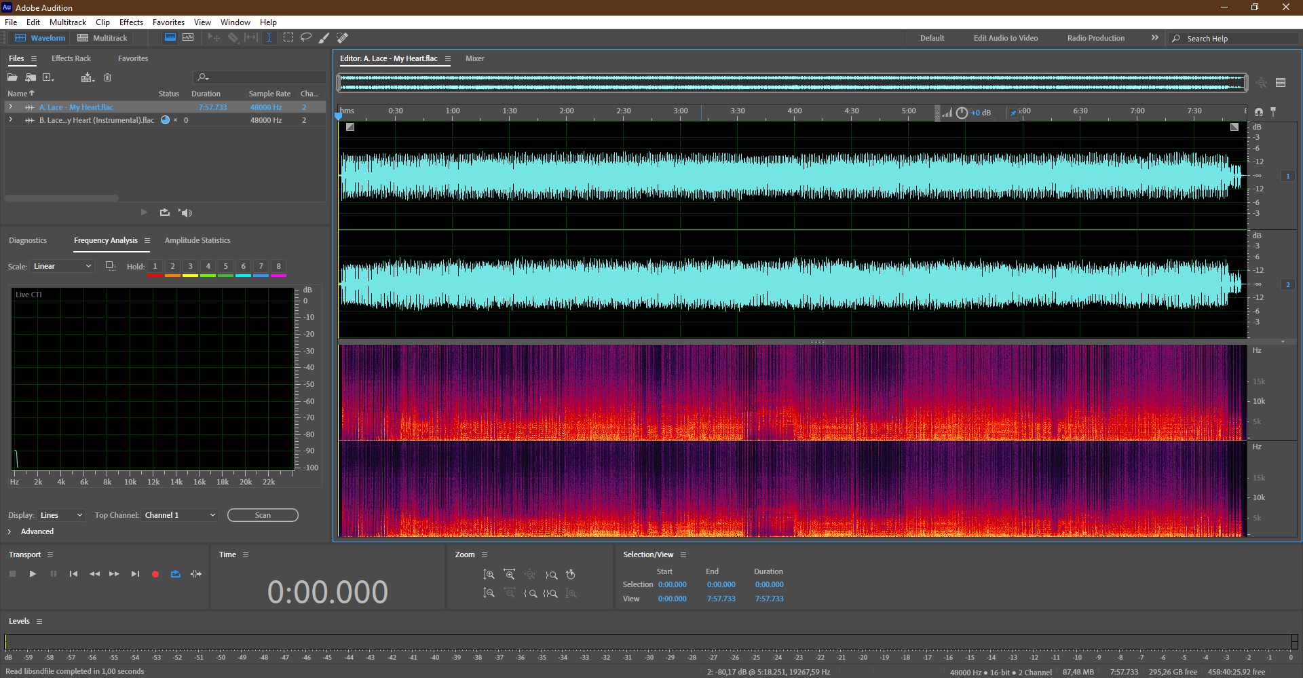The width and height of the screenshot is (1303, 678).
Task: Click Zoom to Selection icon
Action: coord(550,593)
